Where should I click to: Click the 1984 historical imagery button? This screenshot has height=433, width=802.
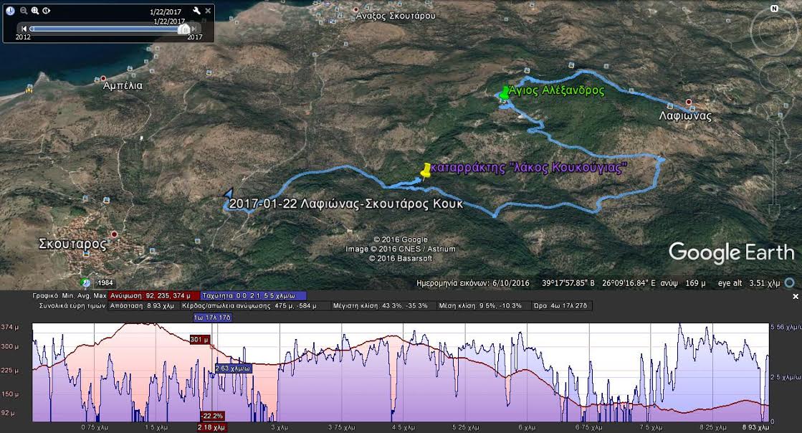click(x=105, y=282)
